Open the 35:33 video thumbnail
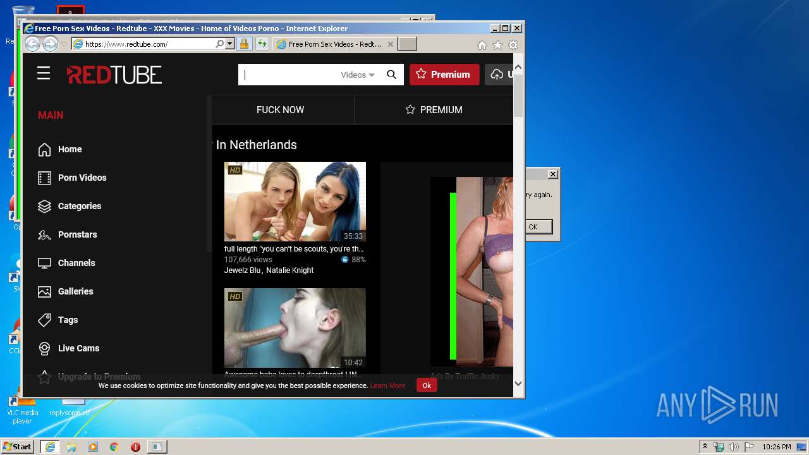Image resolution: width=809 pixels, height=455 pixels. pyautogui.click(x=295, y=202)
